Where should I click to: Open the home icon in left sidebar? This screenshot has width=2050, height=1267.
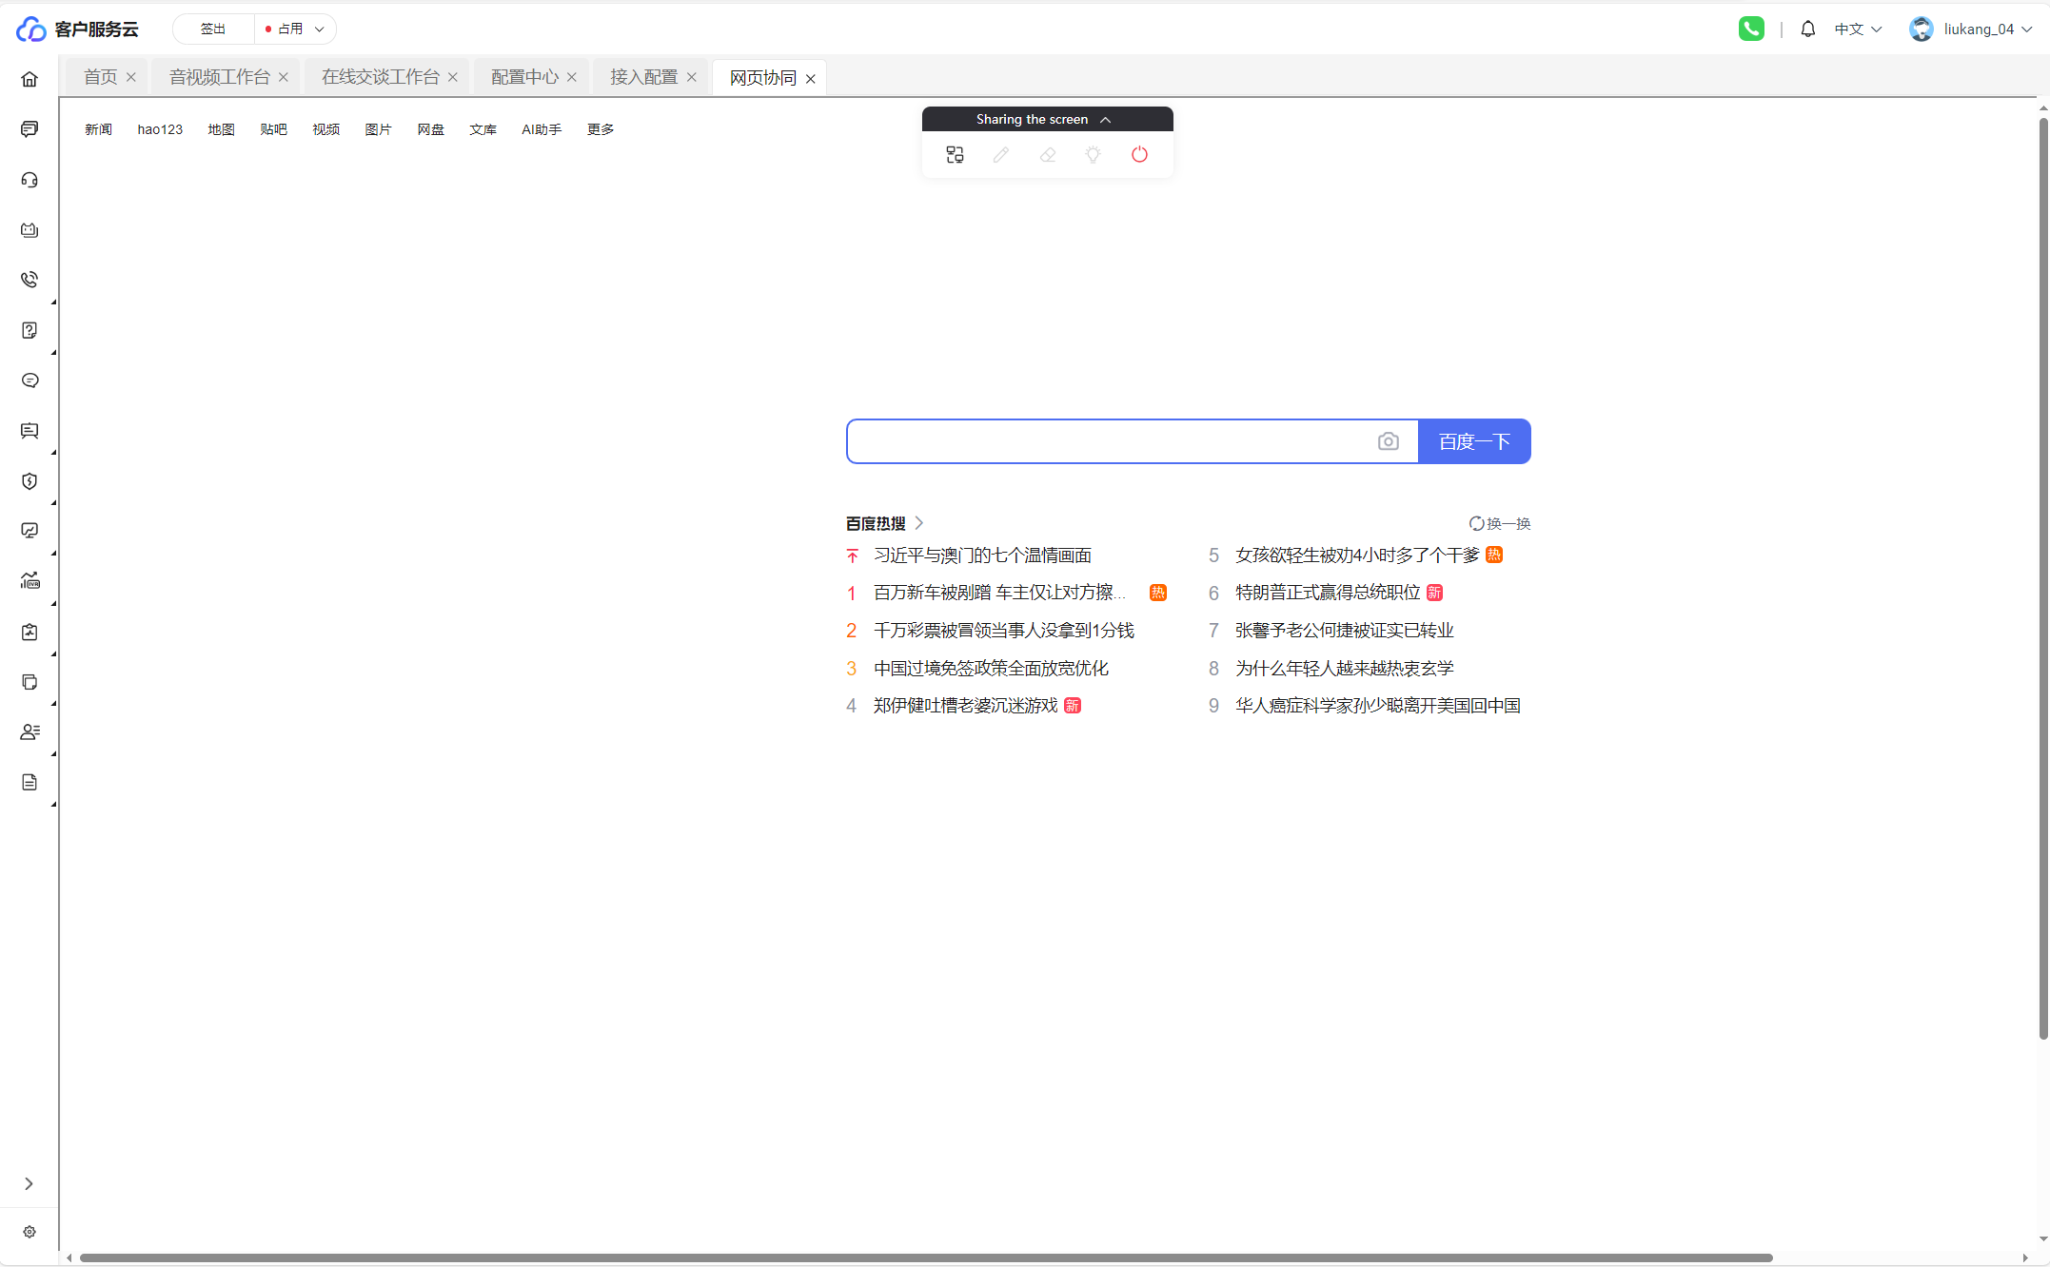[30, 79]
